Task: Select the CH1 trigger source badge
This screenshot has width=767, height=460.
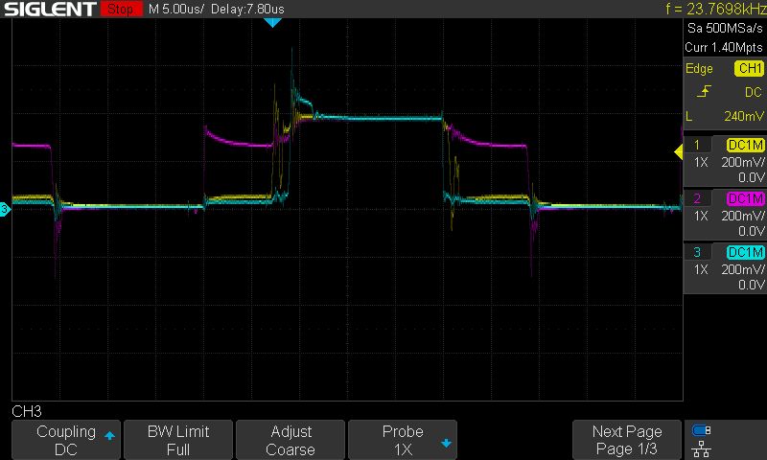Action: (750, 68)
